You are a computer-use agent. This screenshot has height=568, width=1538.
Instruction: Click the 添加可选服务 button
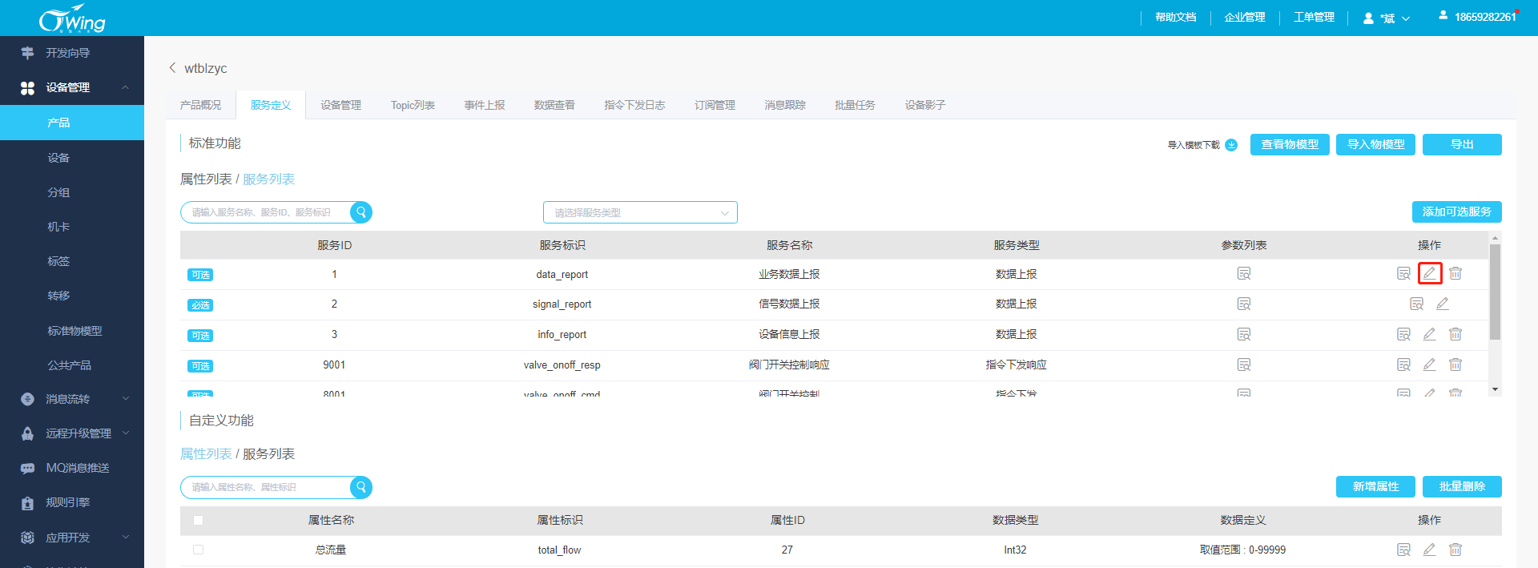[1456, 211]
